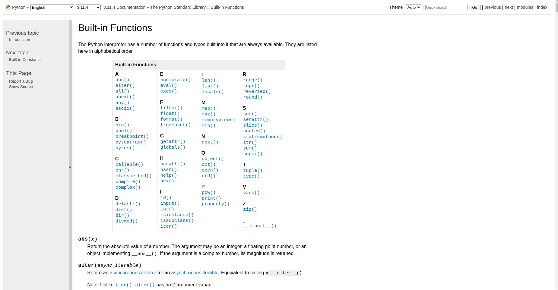Open the Report a Bug link
The image size is (558, 290).
pos(21,81)
